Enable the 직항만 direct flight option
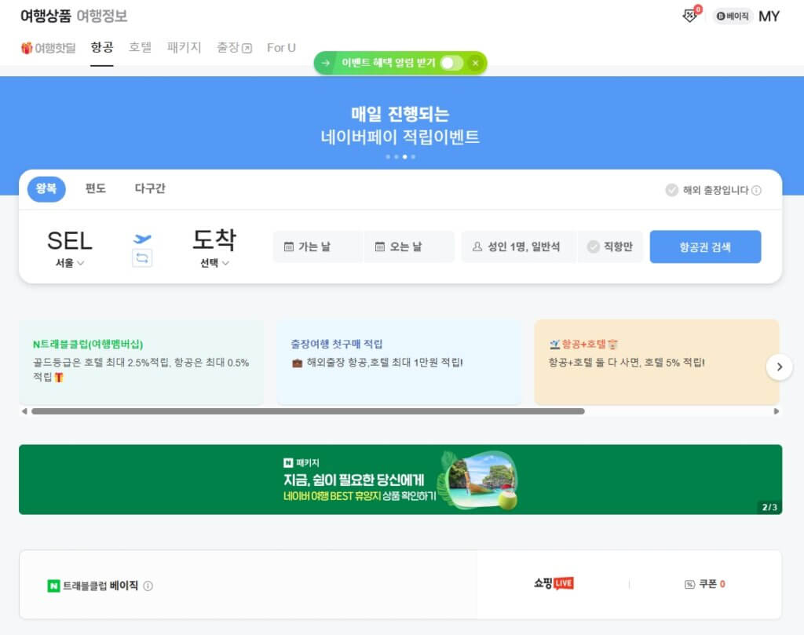804x635 pixels. click(610, 246)
